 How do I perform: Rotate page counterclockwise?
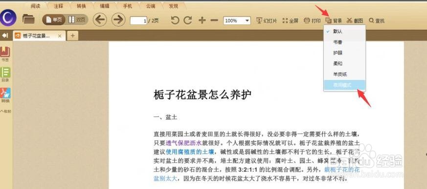click(x=175, y=20)
